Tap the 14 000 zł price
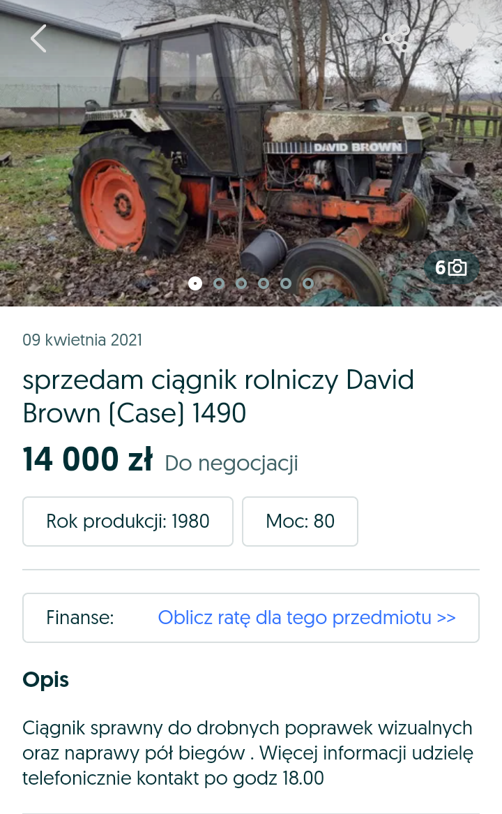Image resolution: width=502 pixels, height=814 pixels. pyautogui.click(x=88, y=460)
